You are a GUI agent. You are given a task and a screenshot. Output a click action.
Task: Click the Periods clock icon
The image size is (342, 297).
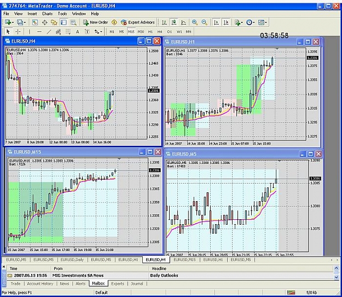pos(249,22)
